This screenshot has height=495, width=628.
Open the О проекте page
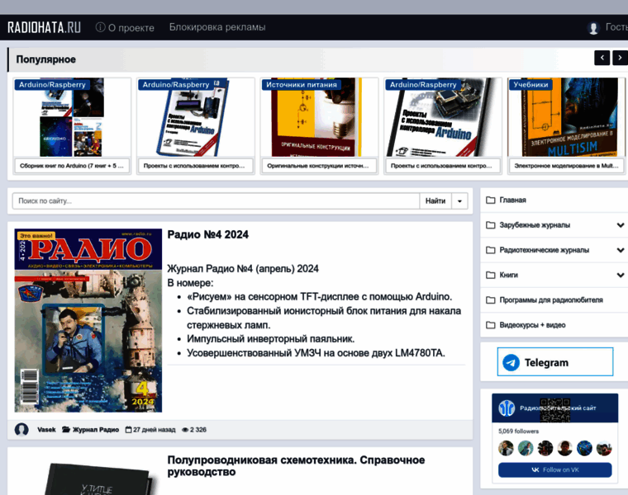coord(131,27)
